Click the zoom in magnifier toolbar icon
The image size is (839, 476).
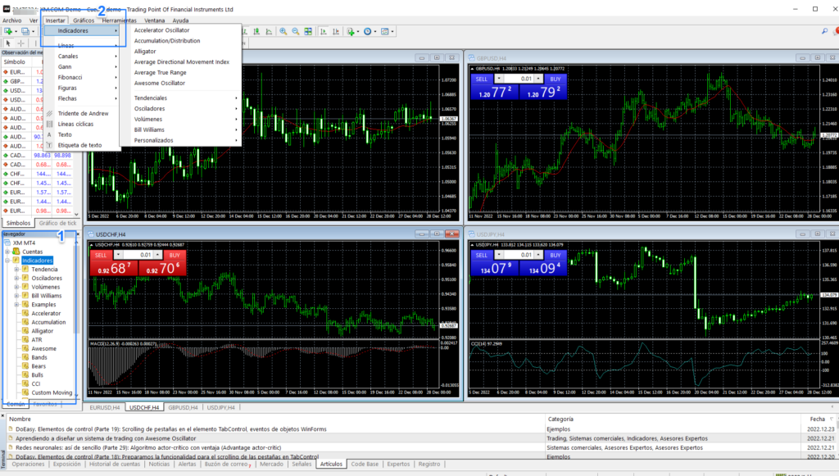point(283,32)
